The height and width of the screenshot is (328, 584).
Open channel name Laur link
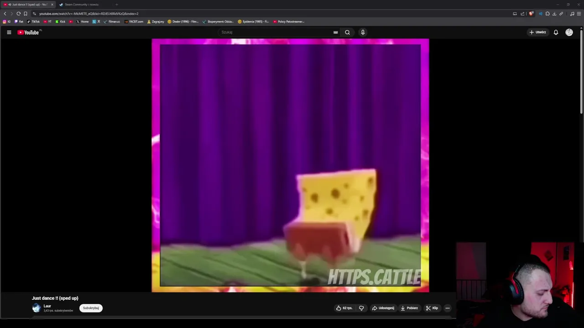tap(47, 306)
